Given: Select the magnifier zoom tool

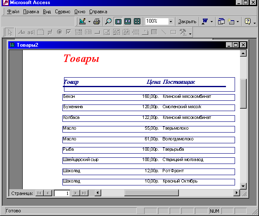Looking at the screenshot, I should (108, 21).
